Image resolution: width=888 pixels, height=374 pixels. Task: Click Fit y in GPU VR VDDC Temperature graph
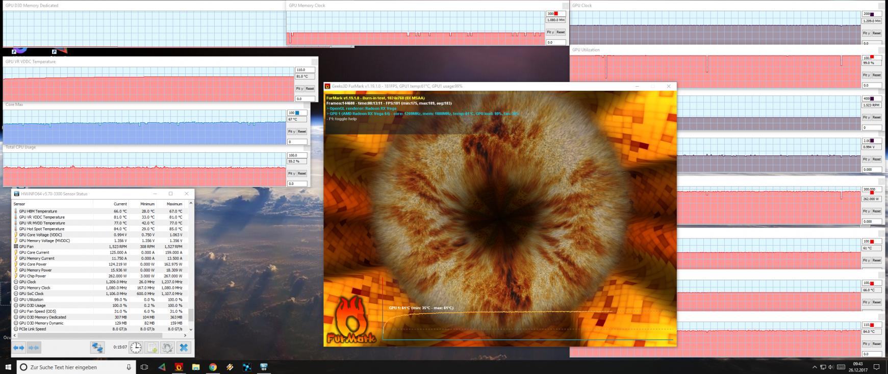click(299, 89)
